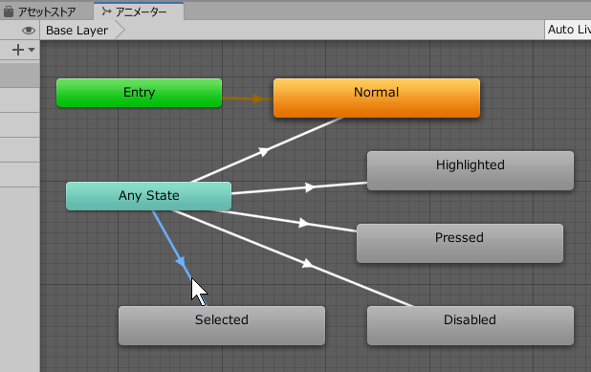The width and height of the screenshot is (591, 372).
Task: Click the animator tab graph icon
Action: pos(107,11)
